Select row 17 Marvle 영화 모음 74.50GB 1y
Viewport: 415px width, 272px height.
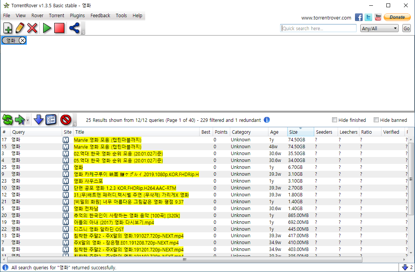[x=204, y=140]
